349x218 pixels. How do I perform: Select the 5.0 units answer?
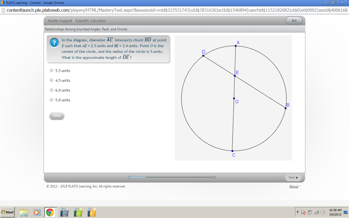pyautogui.click(x=51, y=100)
